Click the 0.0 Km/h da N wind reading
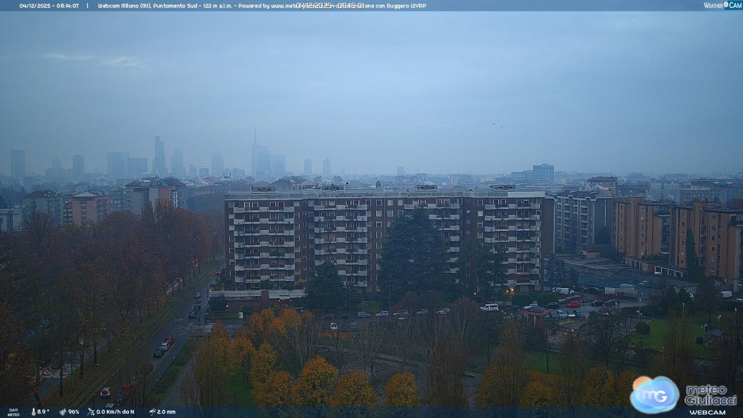This screenshot has height=418, width=743. coord(115,412)
